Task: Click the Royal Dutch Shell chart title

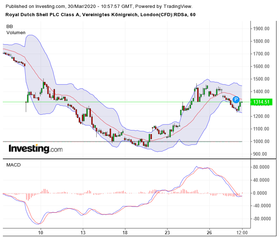Action: tap(101, 15)
